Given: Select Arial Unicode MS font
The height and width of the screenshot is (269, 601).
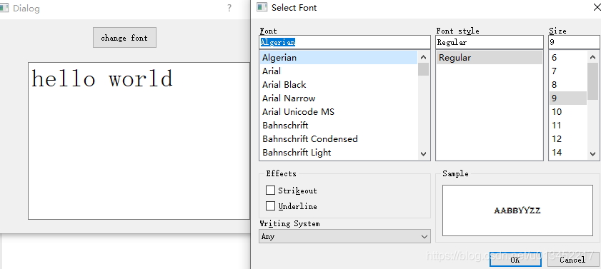Looking at the screenshot, I should 339,112.
